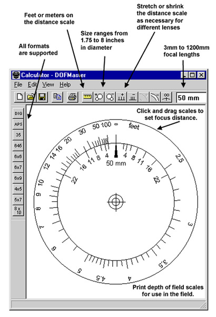This screenshot has width=216, height=317.
Task: Click the curved lines toolbar icon
Action: coord(155,97)
